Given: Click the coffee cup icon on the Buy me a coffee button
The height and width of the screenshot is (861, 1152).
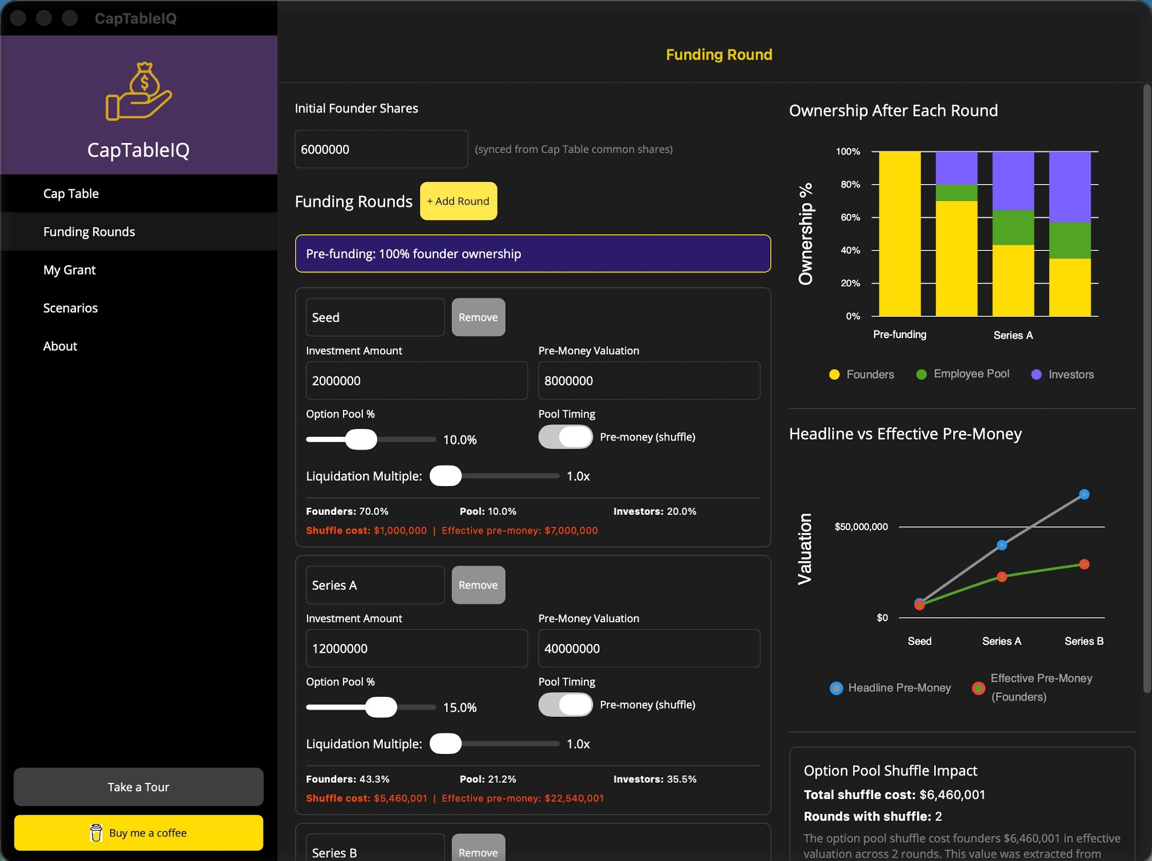Looking at the screenshot, I should (96, 832).
